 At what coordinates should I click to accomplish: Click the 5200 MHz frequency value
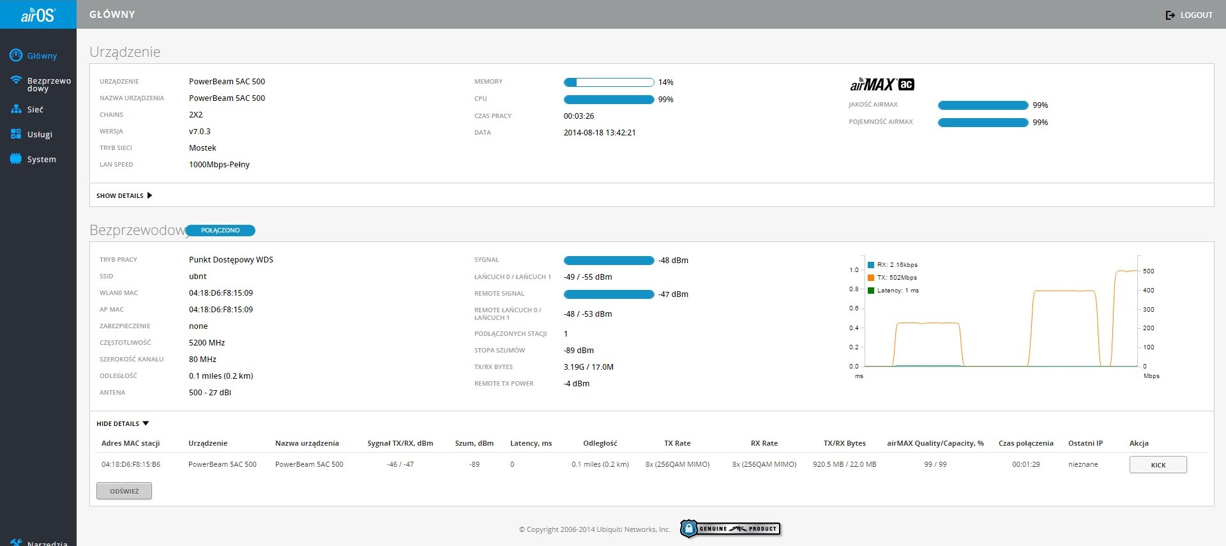point(207,343)
